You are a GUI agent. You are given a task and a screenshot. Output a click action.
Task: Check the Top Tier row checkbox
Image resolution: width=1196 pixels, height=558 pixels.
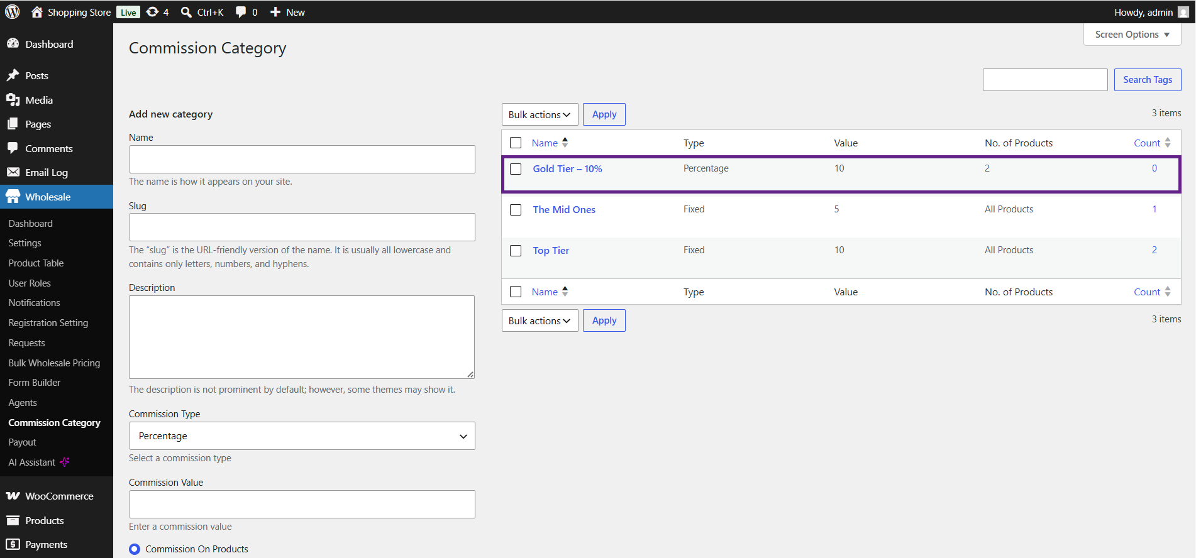point(516,251)
